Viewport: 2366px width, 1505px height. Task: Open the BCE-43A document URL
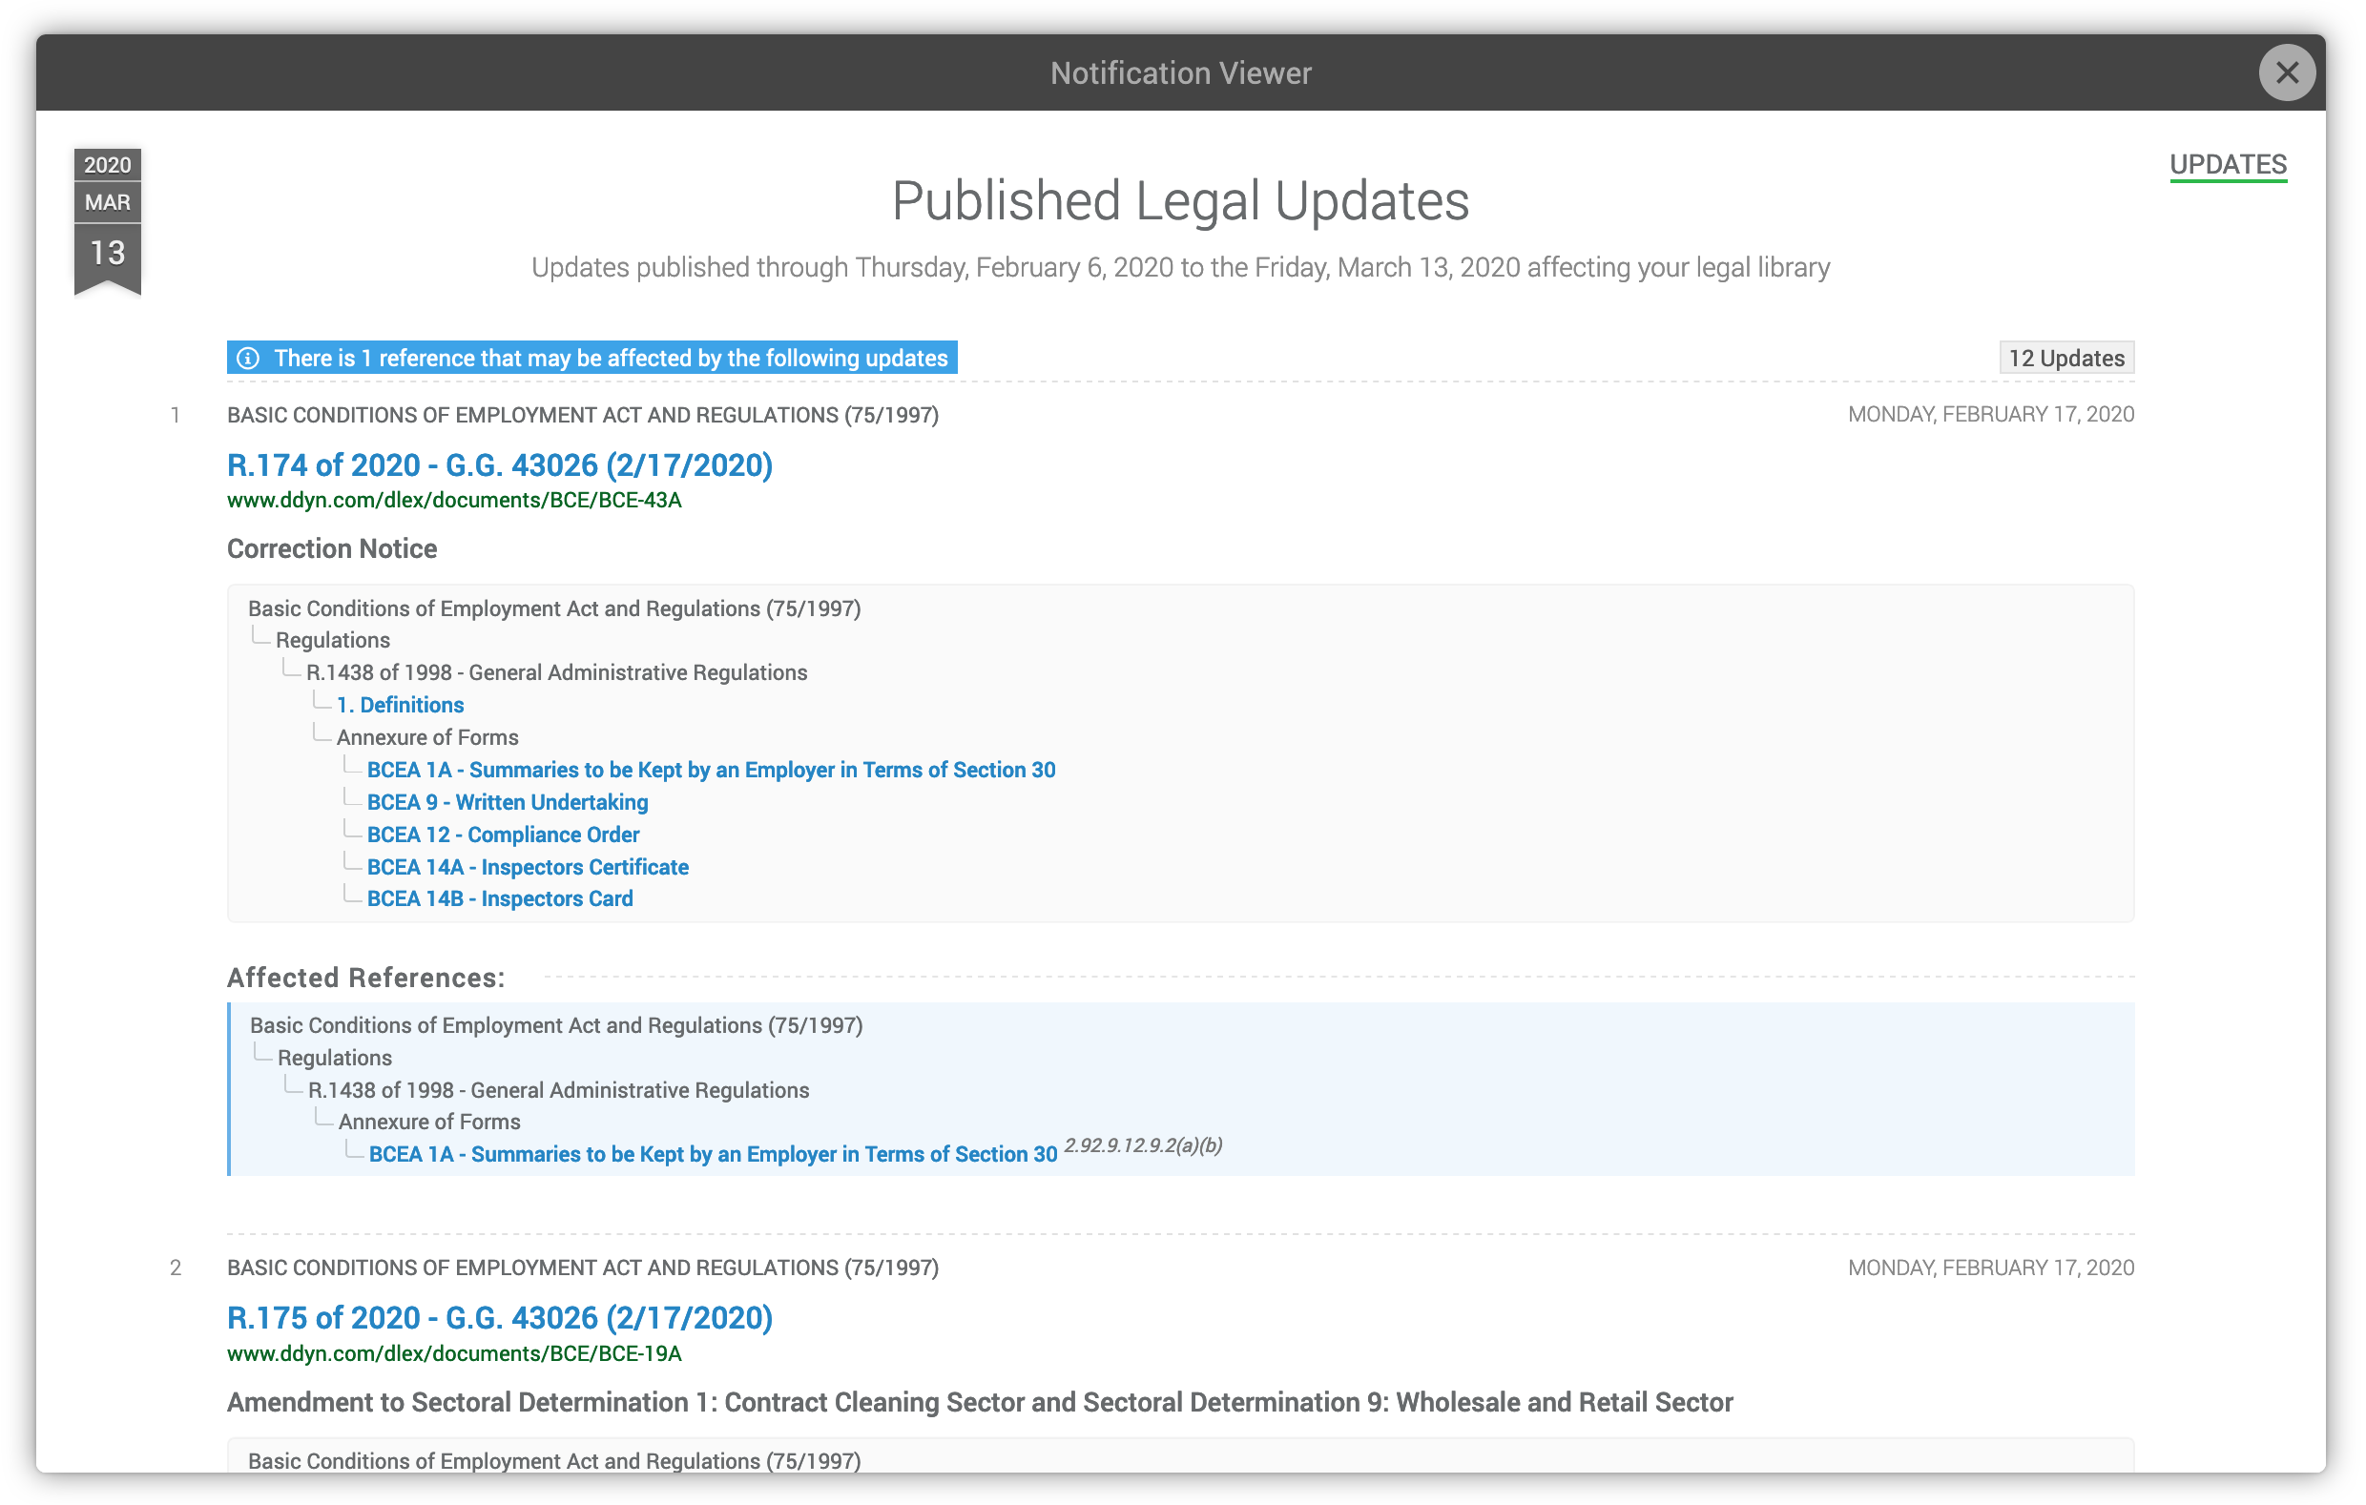pos(454,500)
